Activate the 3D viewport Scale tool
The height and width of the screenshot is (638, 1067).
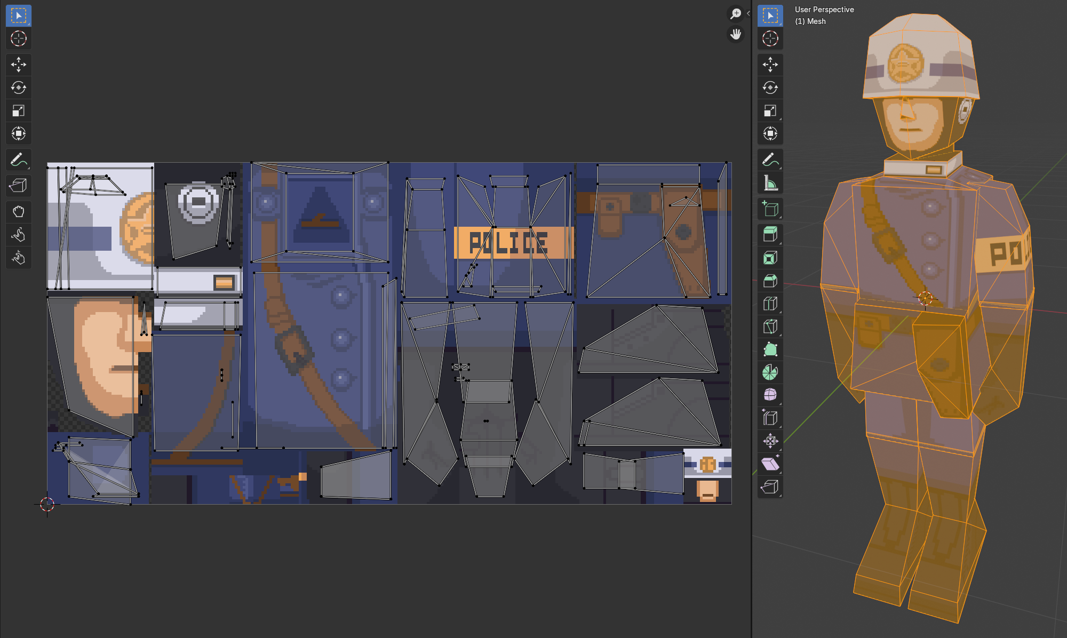pyautogui.click(x=770, y=110)
